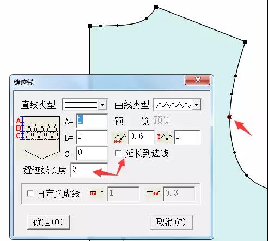Click the zigzag width icon

120,138
